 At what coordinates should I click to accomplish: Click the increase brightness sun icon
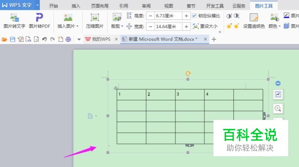229,26
